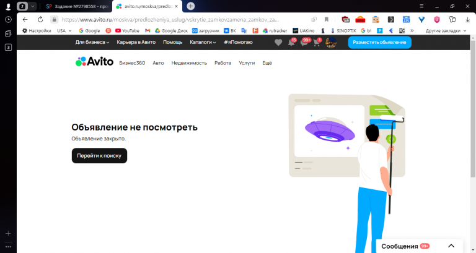Reload the page with the refresh icon

tap(40, 20)
